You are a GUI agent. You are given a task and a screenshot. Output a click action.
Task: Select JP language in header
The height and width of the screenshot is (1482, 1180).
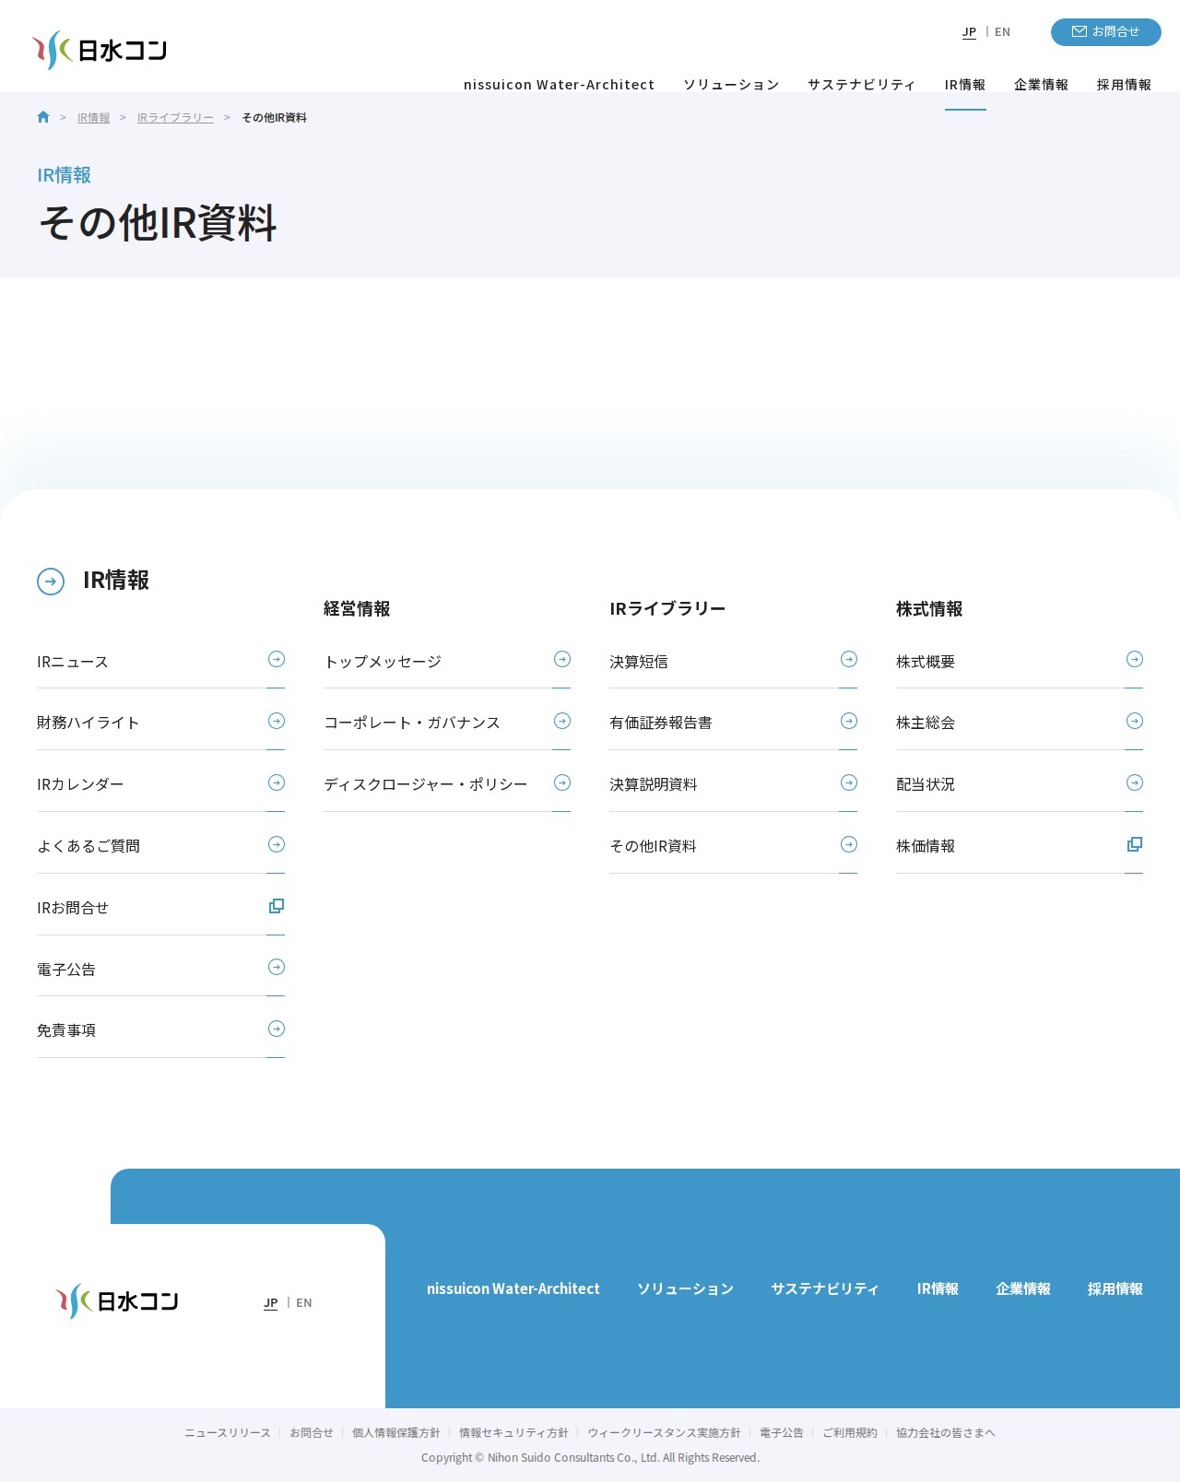(969, 32)
